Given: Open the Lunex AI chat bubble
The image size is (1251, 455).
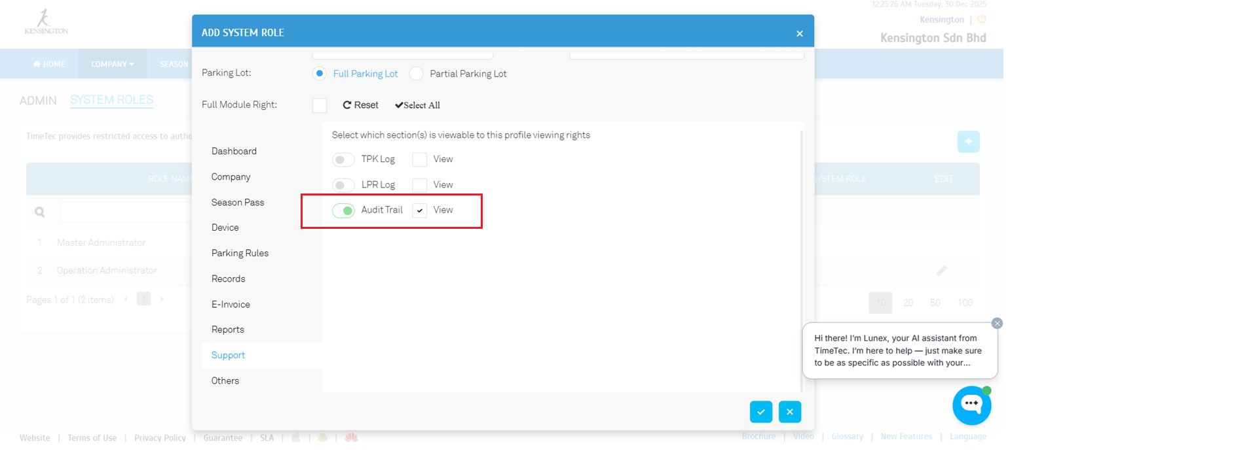Looking at the screenshot, I should coord(971,405).
